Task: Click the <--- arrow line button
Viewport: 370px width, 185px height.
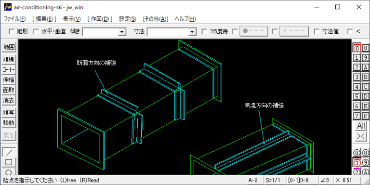Action: pos(294,31)
